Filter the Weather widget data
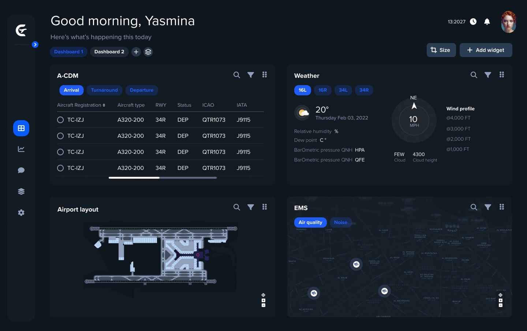The height and width of the screenshot is (331, 527). click(x=487, y=75)
